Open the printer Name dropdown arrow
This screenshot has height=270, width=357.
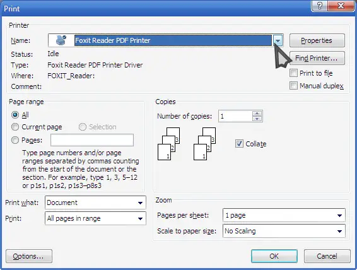(278, 40)
